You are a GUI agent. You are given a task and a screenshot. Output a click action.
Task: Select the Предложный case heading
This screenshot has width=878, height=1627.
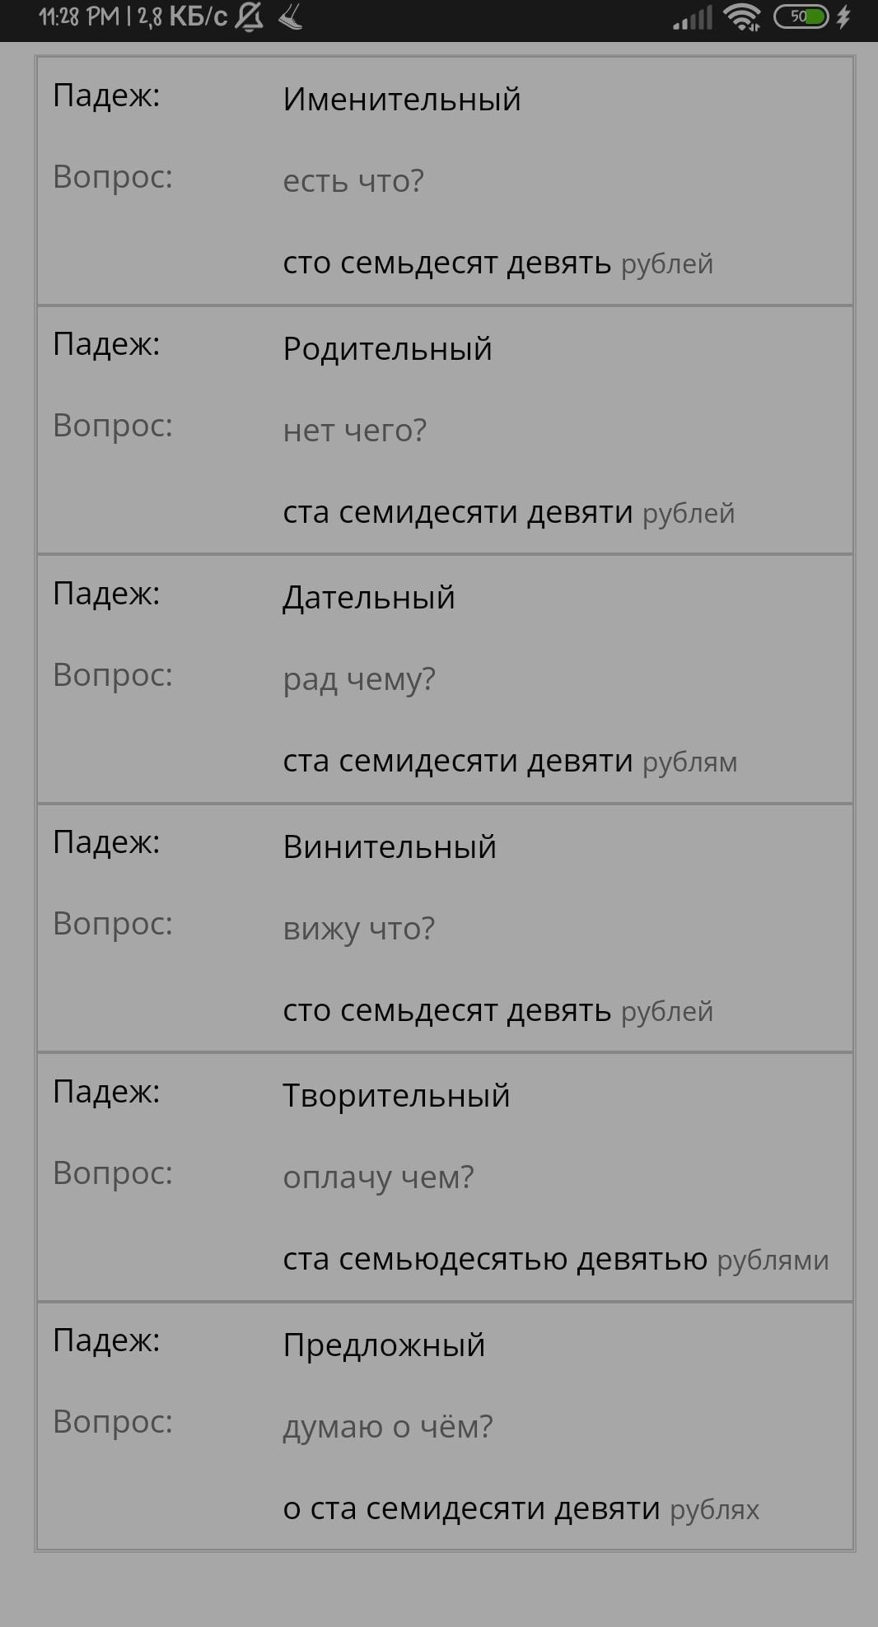(x=385, y=1345)
